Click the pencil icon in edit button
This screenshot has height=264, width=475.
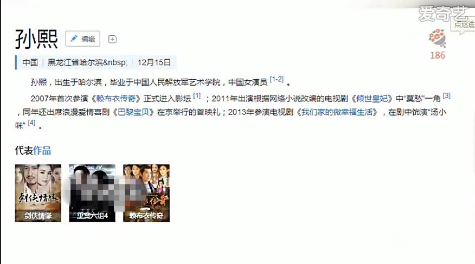click(74, 38)
